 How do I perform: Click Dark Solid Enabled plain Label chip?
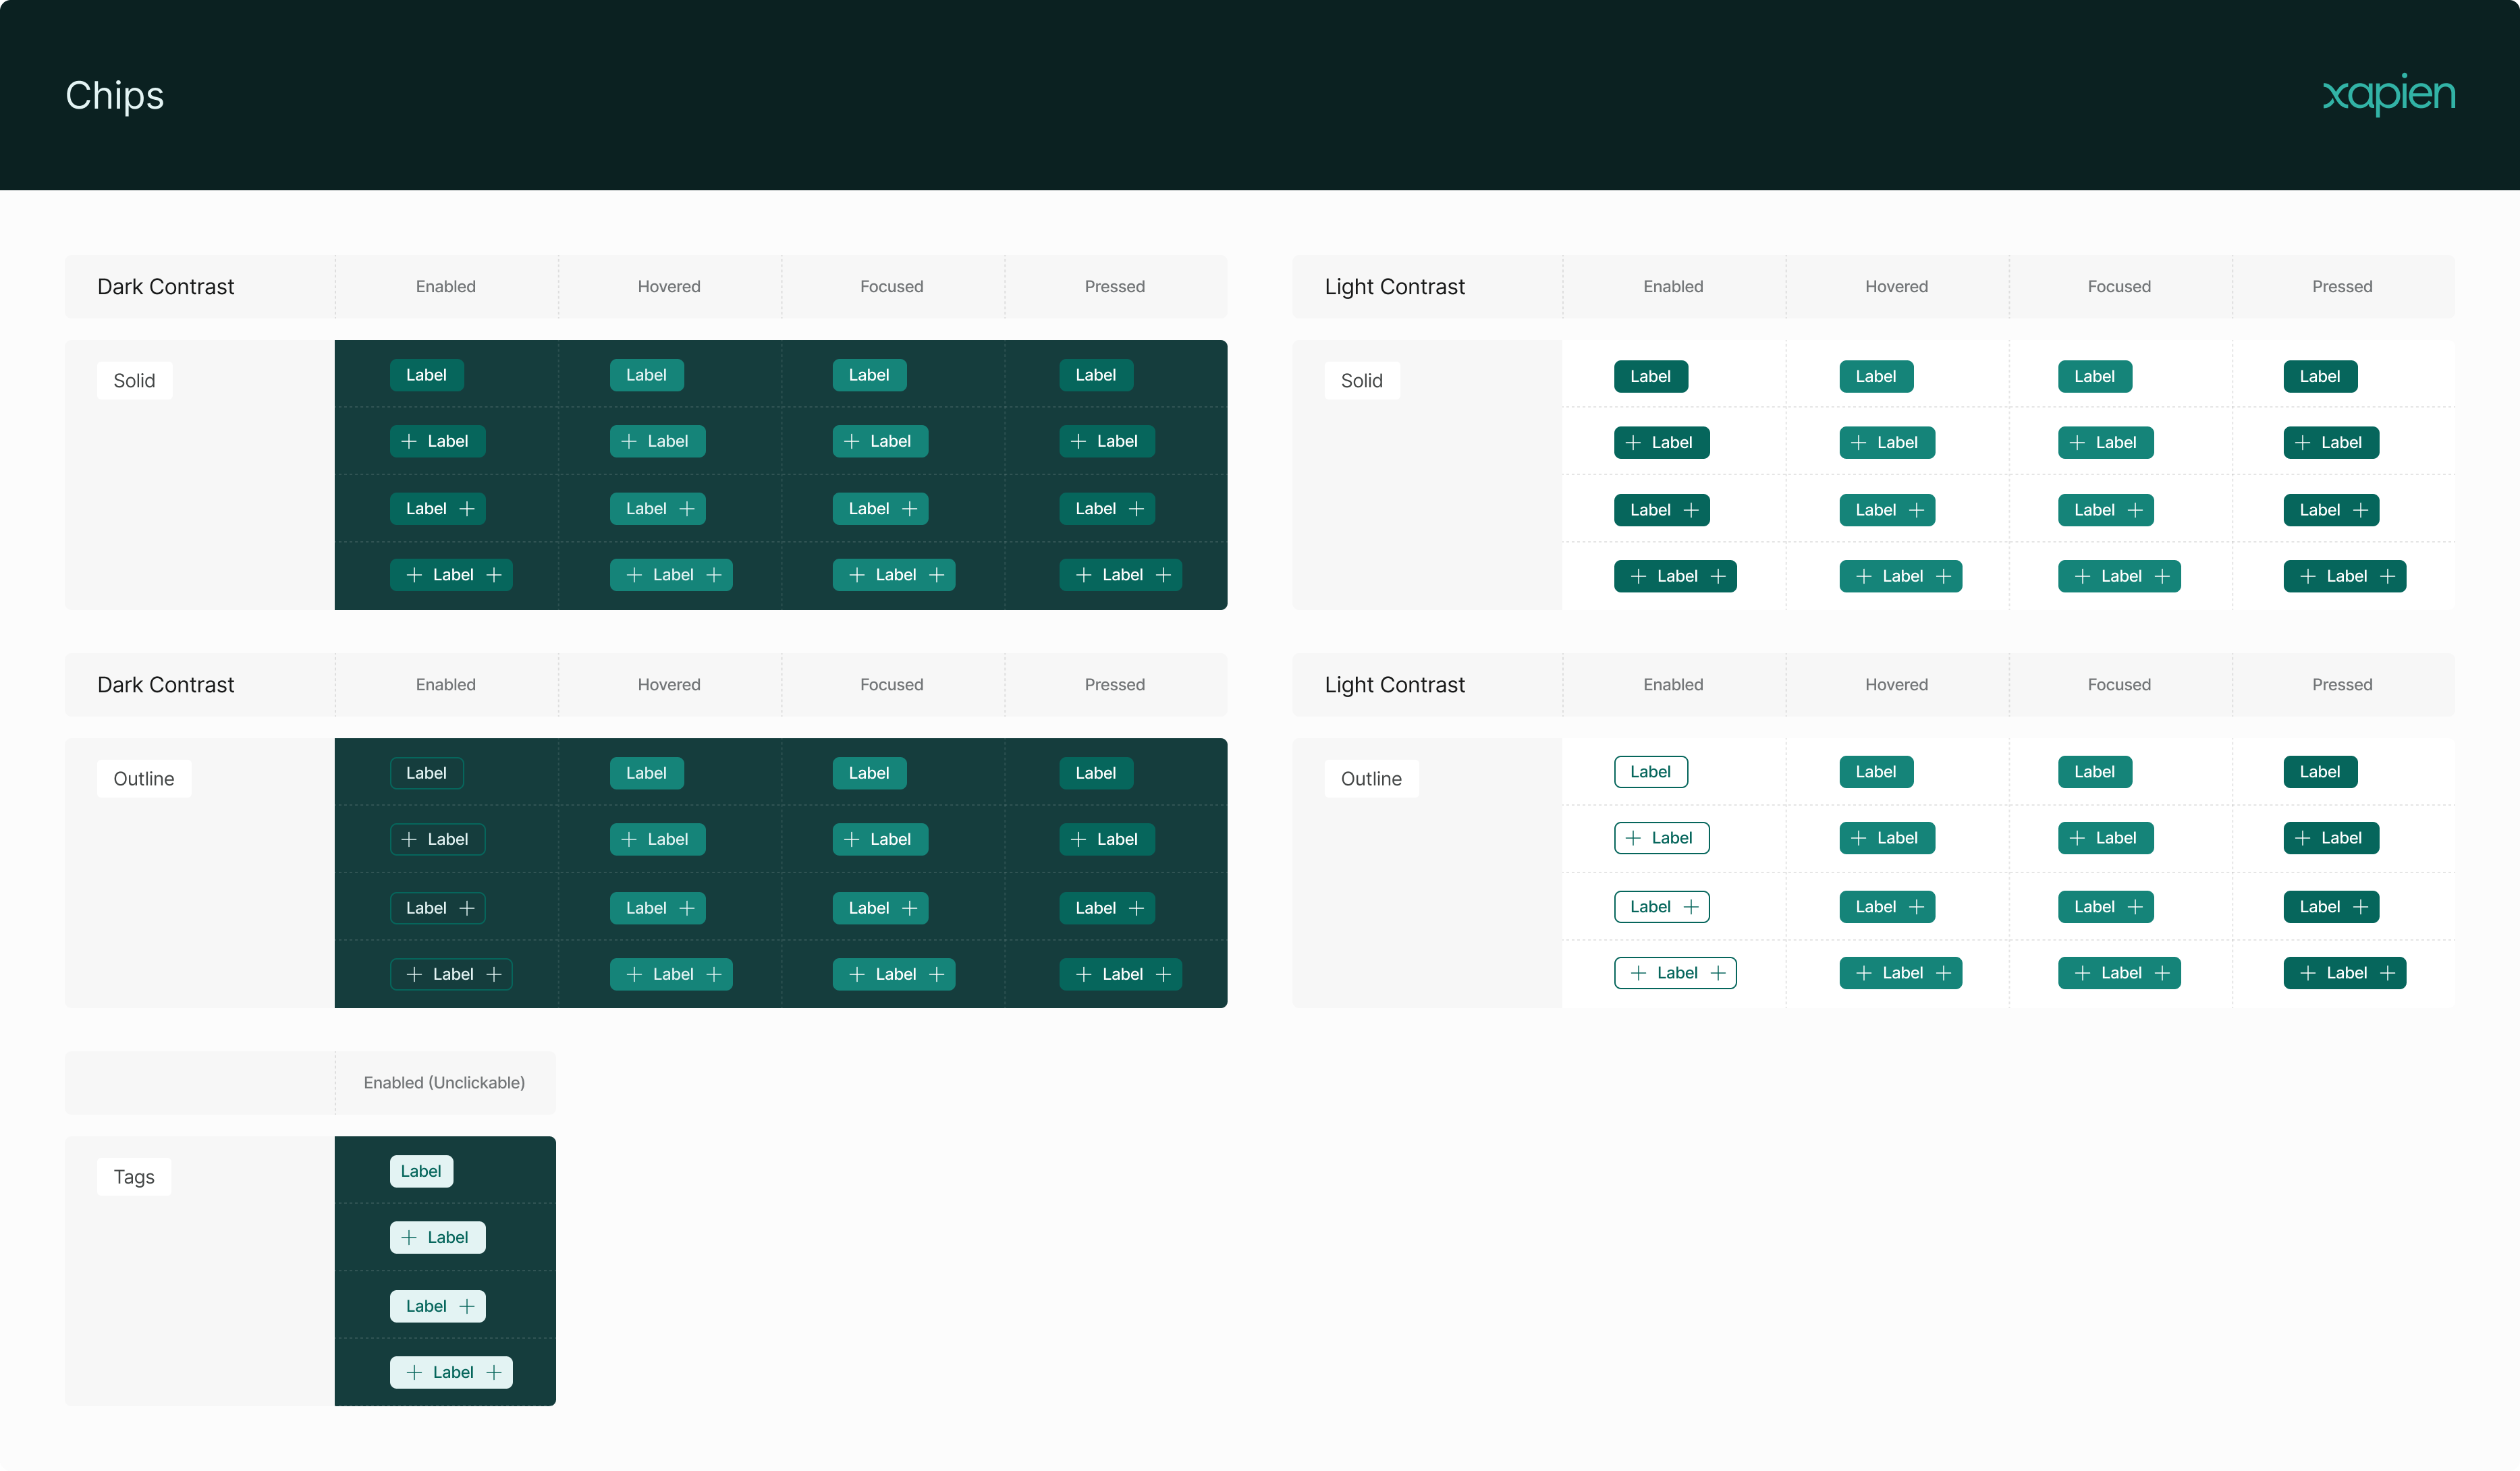click(x=426, y=375)
